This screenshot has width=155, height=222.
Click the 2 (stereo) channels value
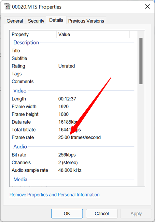click(68, 162)
